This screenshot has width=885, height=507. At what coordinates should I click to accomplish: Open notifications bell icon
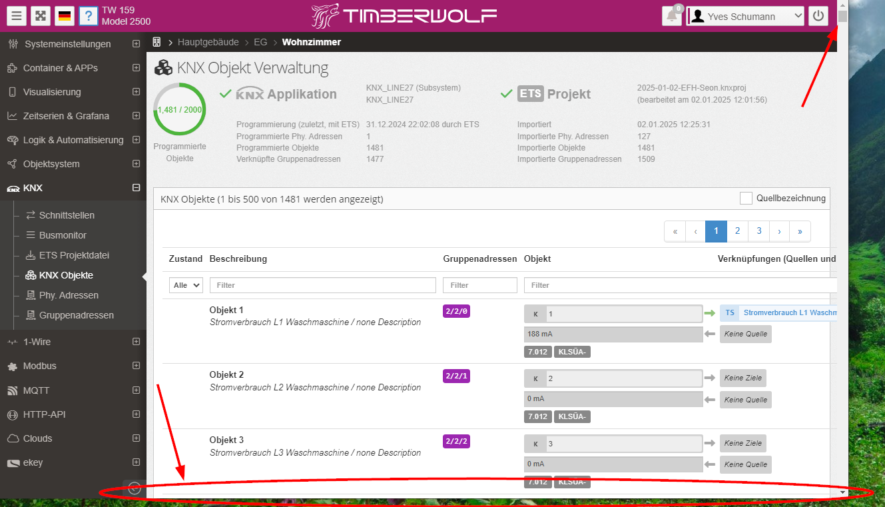point(672,16)
